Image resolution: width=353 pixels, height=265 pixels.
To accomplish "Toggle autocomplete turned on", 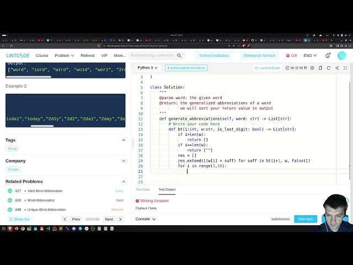I will pyautogui.click(x=186, y=68).
